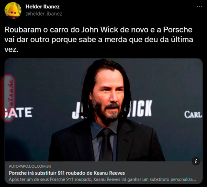
Task: Click the word "vez." ending the tweet
Action: [x=11, y=49]
